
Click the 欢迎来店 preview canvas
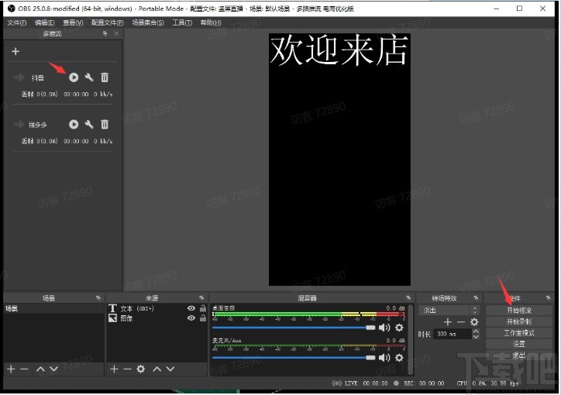(x=339, y=160)
